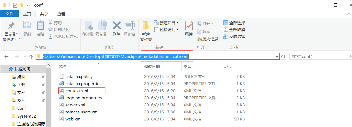Click Invert selection in ribbon

(234, 37)
